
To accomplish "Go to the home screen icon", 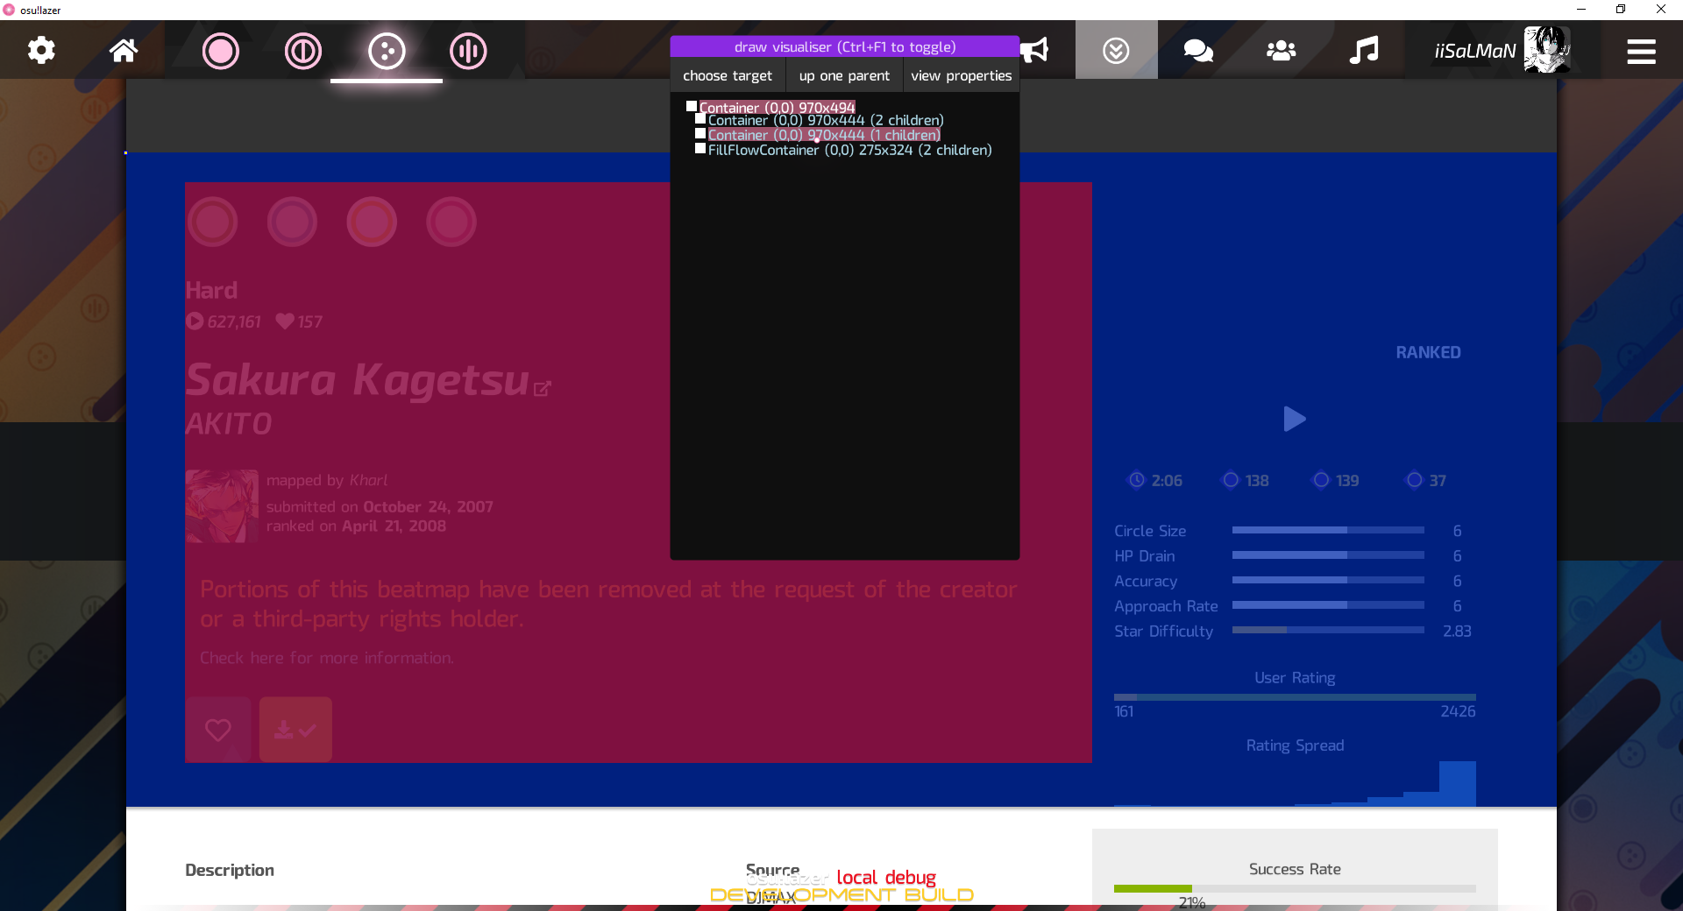I will point(123,50).
